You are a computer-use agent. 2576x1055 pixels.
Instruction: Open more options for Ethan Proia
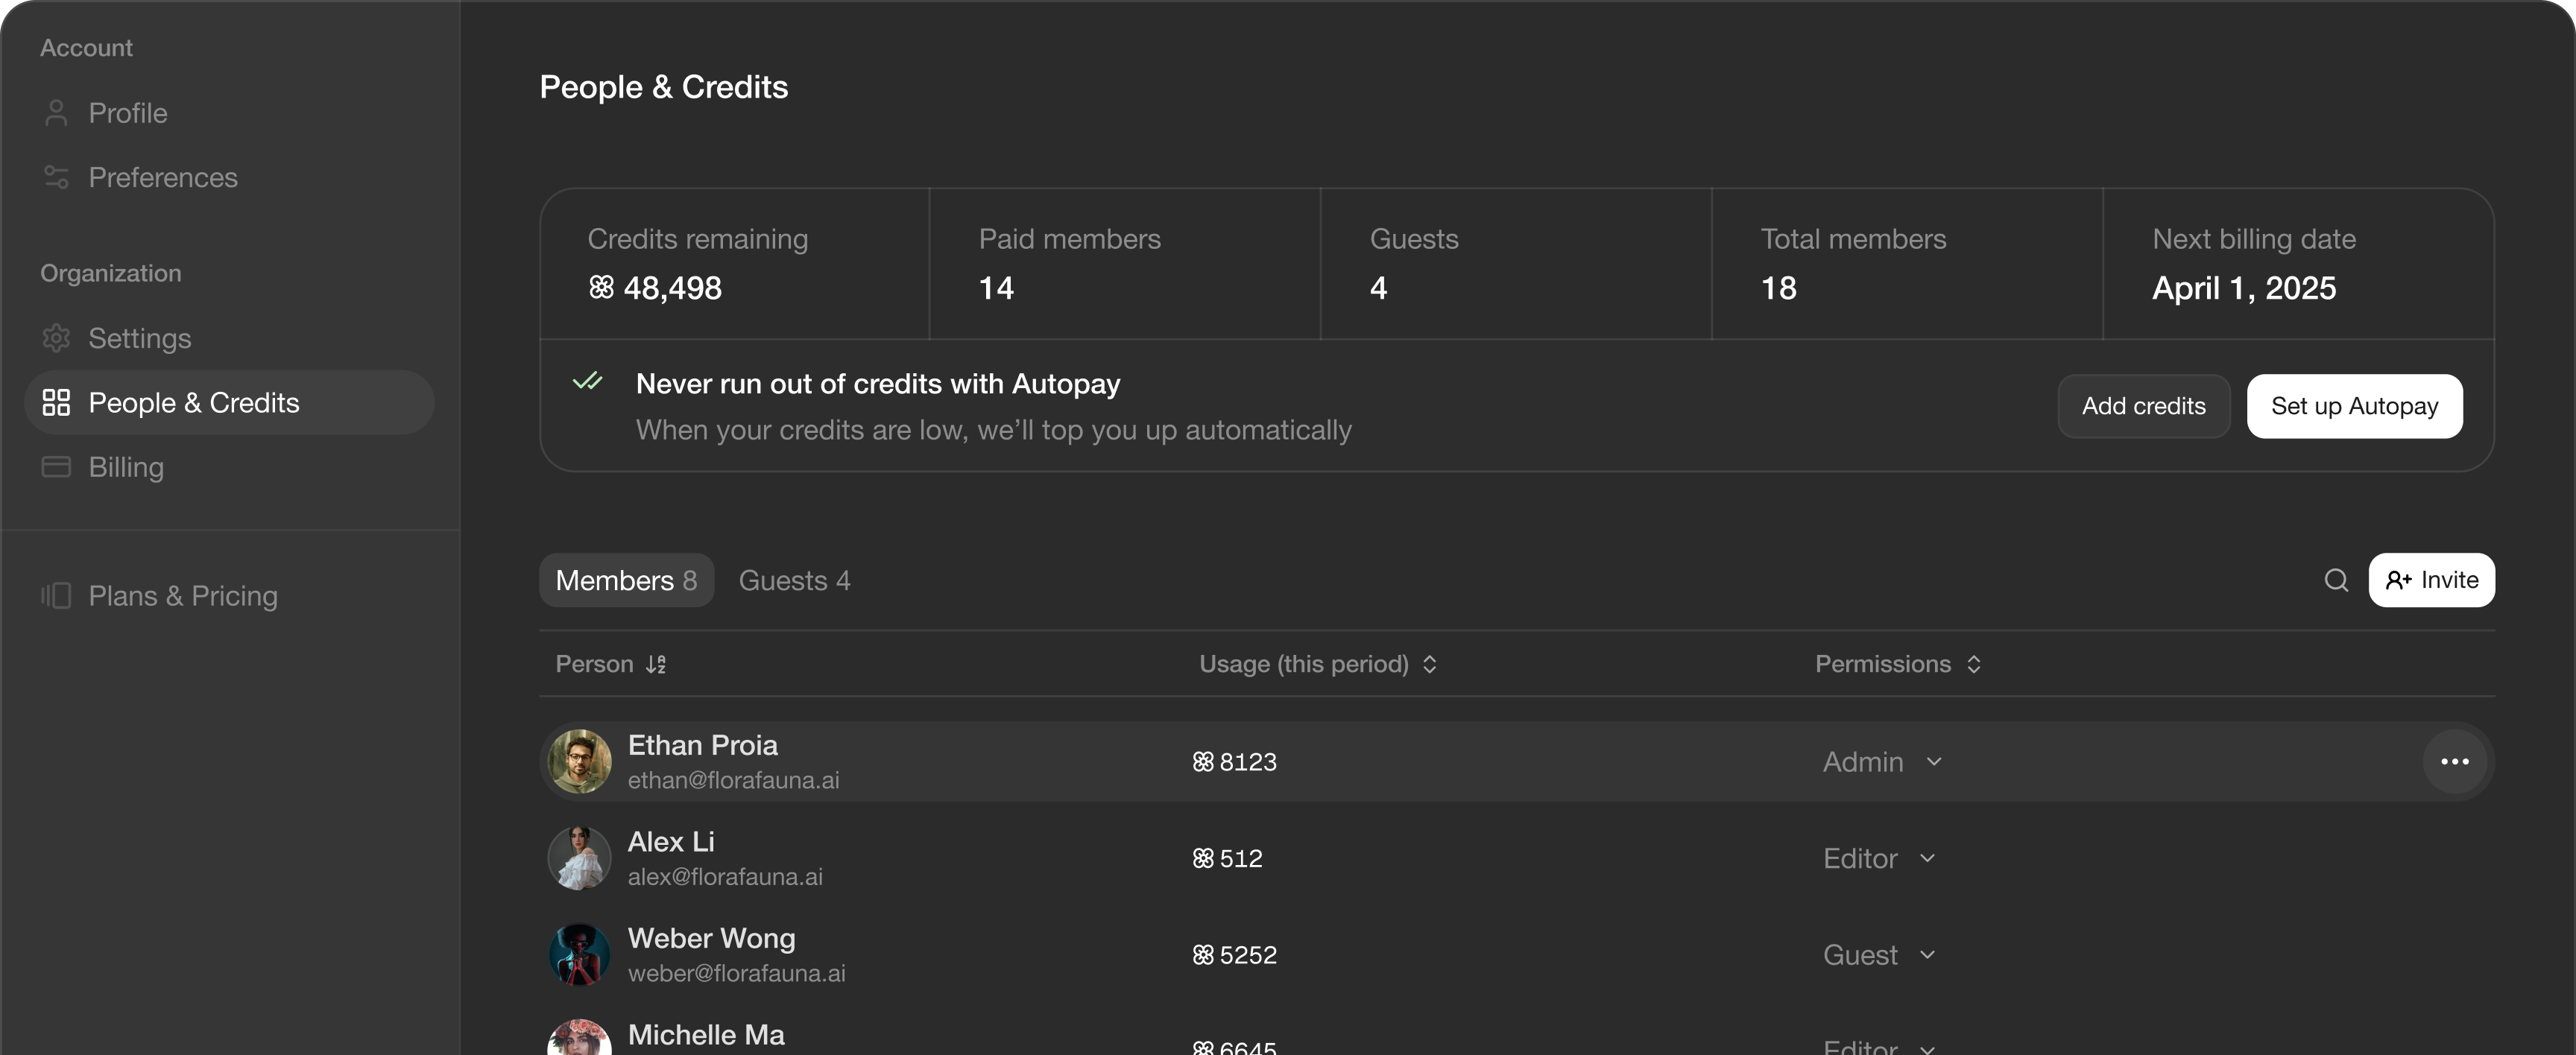2454,761
